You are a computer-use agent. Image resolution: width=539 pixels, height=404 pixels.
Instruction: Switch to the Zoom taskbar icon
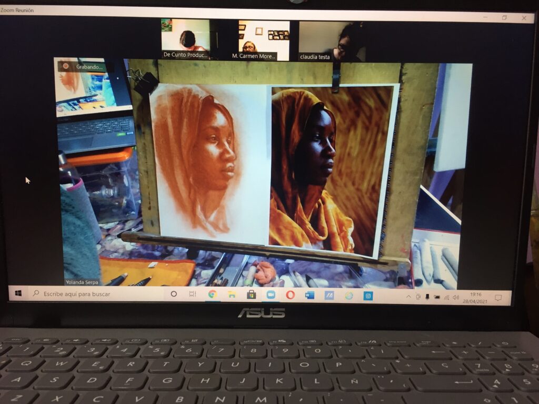pos(271,295)
